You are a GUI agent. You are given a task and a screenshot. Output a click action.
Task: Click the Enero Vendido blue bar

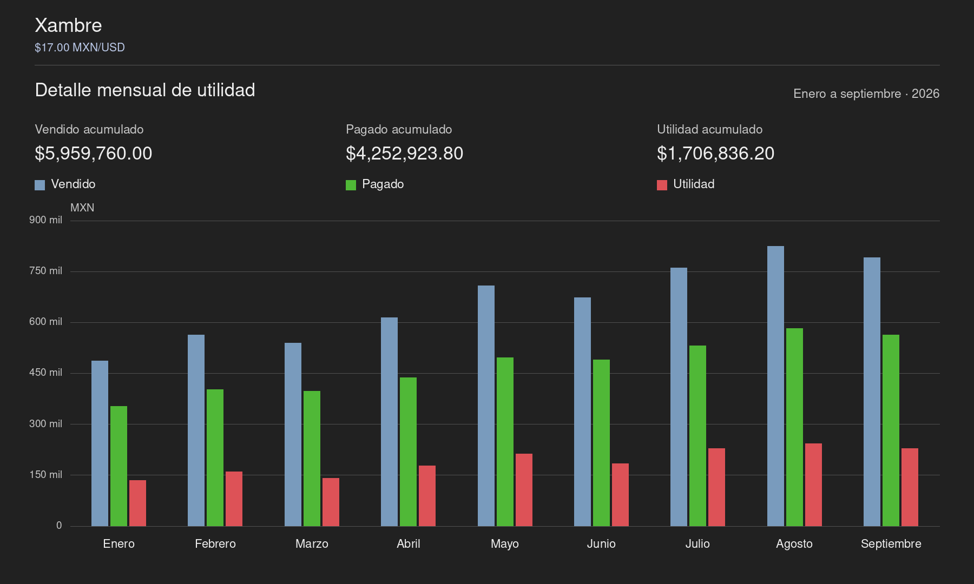(x=100, y=443)
